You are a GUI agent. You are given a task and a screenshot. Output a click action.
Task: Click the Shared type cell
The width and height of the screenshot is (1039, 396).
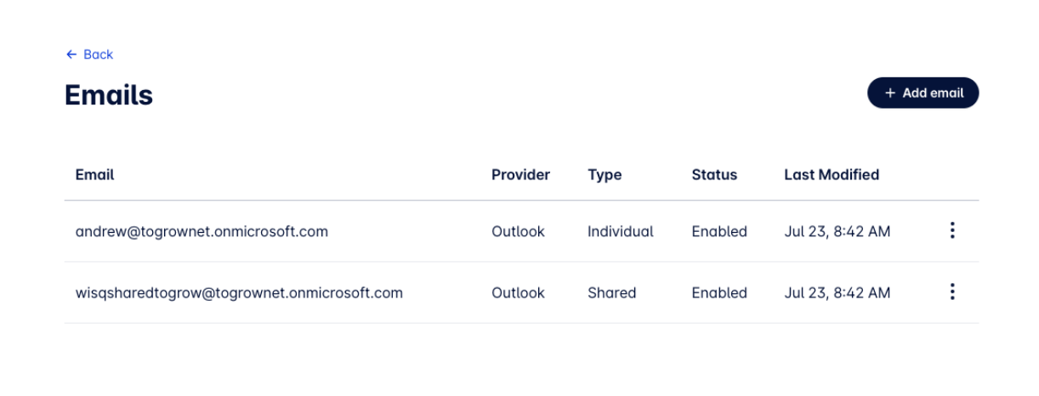(611, 293)
